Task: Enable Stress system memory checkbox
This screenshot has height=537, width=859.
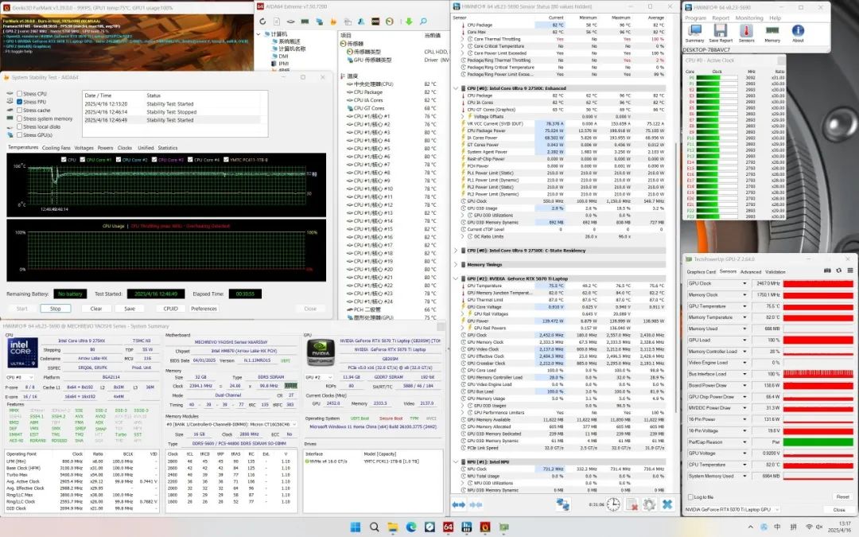Action: 20,119
